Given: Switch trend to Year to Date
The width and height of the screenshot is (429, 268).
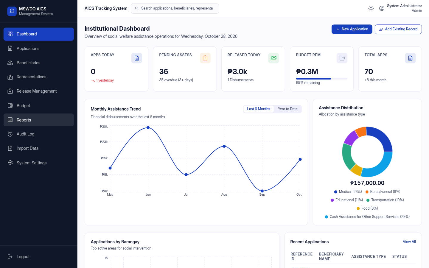Looking at the screenshot, I should coord(288,109).
